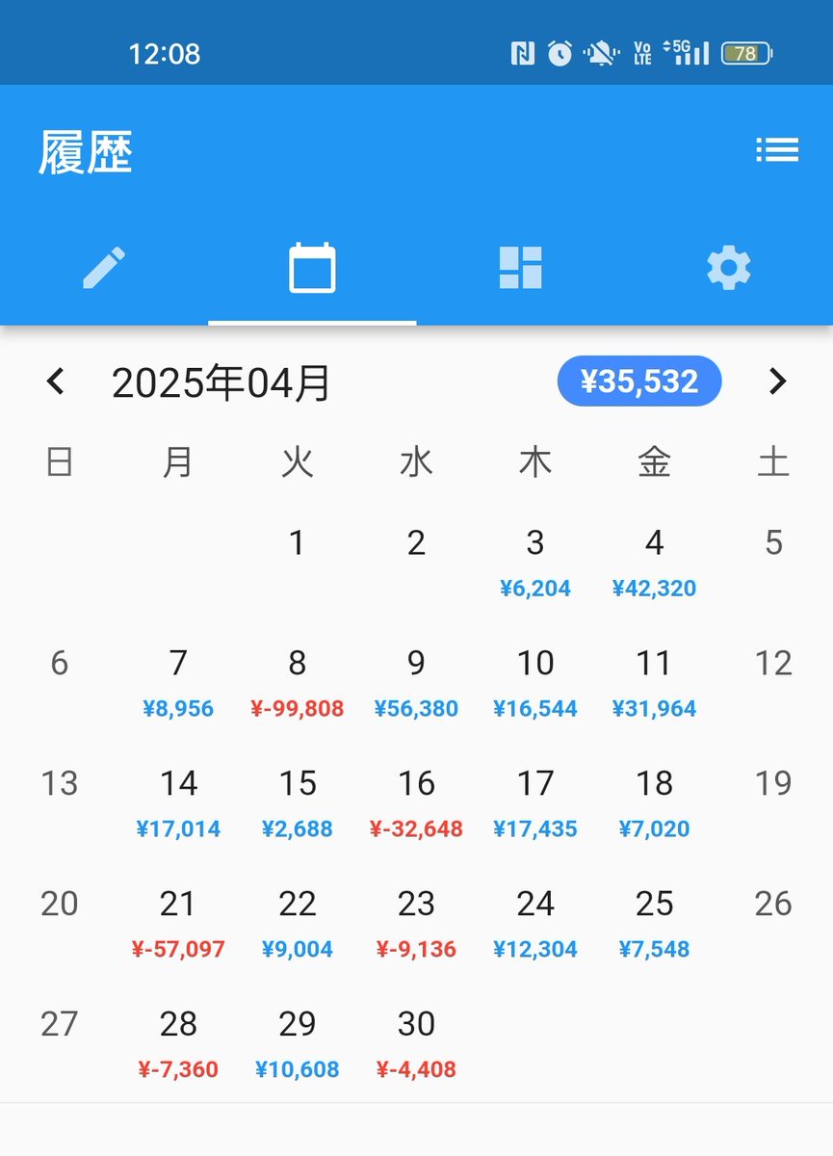Tap the muted notifications bell icon
833x1156 pixels.
click(x=601, y=54)
